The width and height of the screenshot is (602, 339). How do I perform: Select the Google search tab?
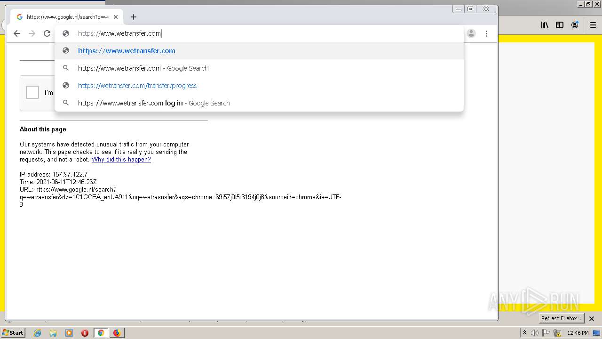coord(67,17)
